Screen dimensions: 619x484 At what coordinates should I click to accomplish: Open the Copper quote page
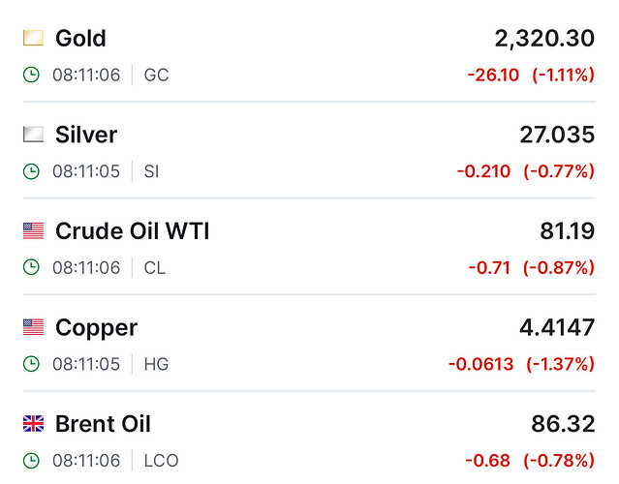tap(96, 328)
